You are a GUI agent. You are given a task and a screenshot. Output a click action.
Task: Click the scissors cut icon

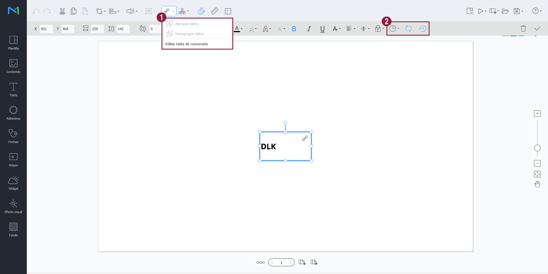[62, 11]
